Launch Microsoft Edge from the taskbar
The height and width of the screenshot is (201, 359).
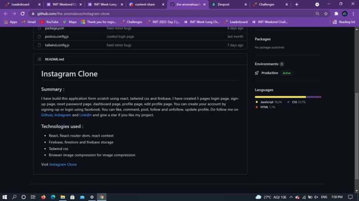53,197
